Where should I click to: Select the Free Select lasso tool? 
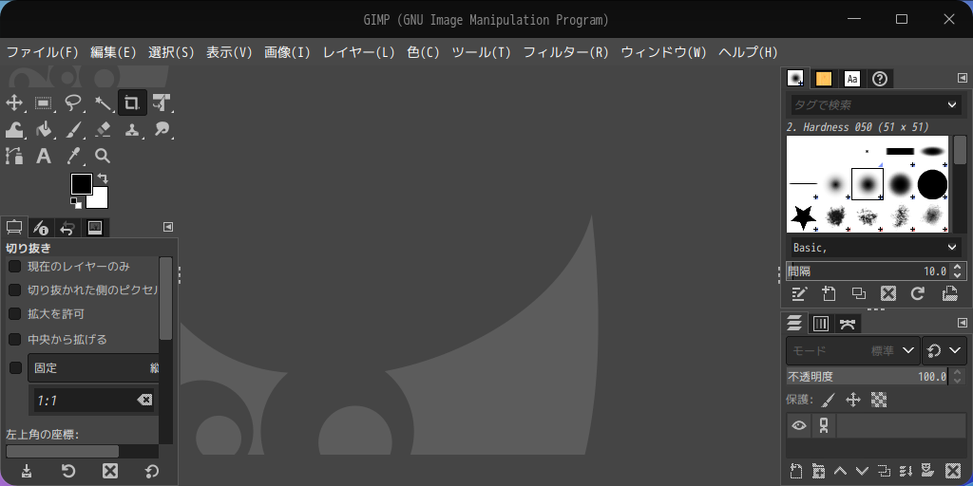tap(73, 103)
